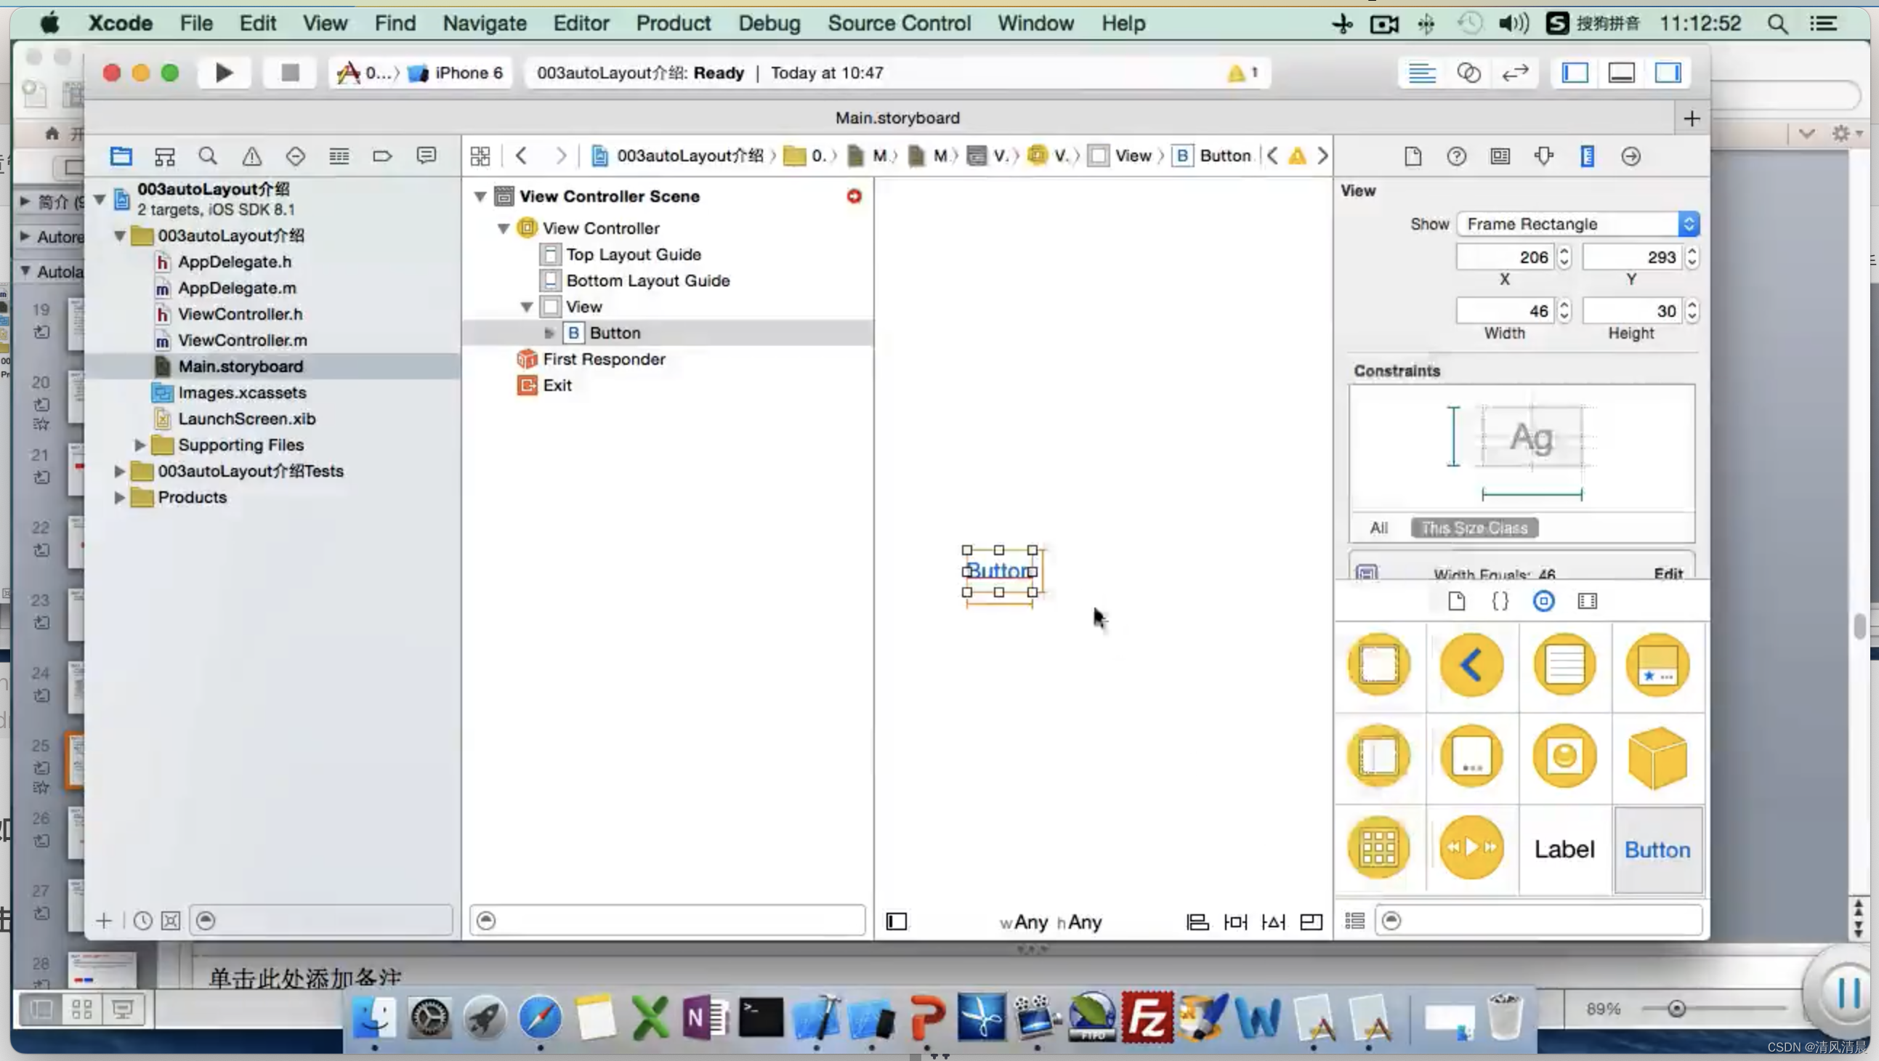Screen dimensions: 1879x1061
Task: Show the Object library
Action: (1543, 601)
